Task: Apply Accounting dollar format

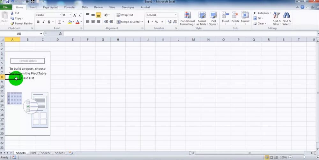Action: pyautogui.click(x=149, y=22)
